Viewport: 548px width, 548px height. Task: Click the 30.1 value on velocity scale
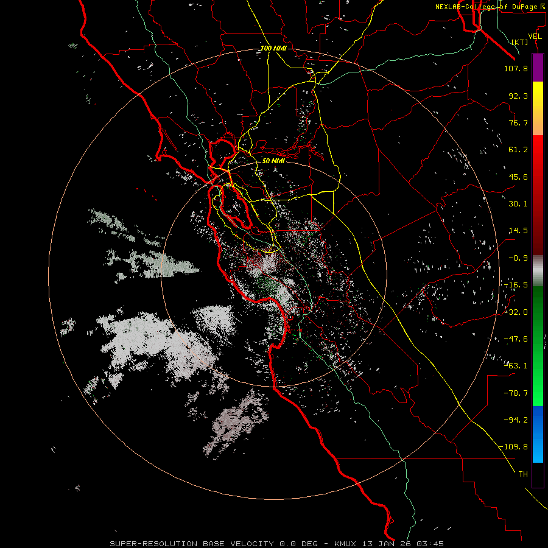tap(518, 204)
